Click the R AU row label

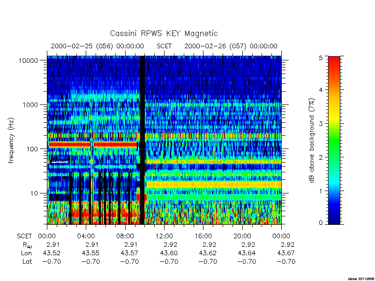coord(28,245)
